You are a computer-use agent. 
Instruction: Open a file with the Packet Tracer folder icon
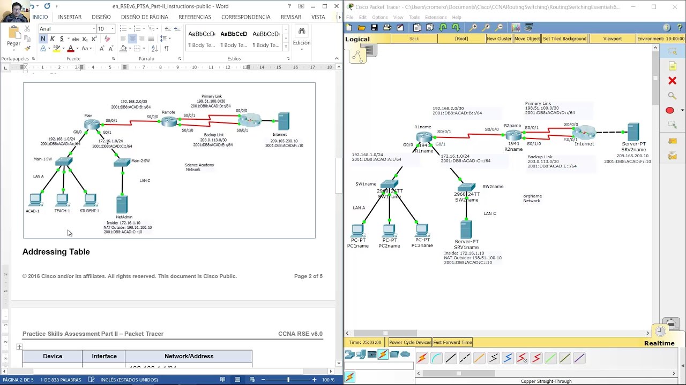(362, 27)
